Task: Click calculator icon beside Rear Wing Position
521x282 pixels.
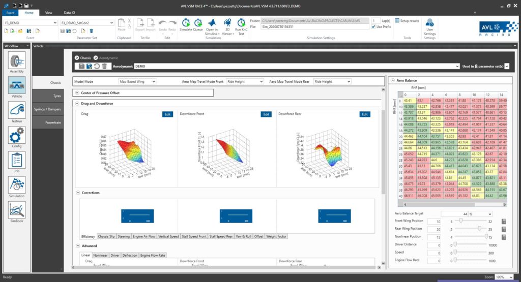Action: [x=504, y=229]
